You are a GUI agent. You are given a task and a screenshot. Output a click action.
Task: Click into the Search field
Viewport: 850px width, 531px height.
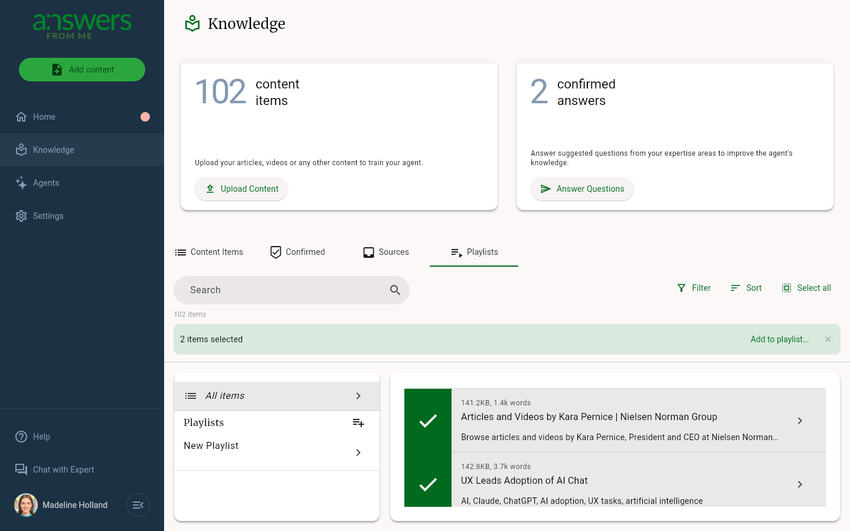point(292,290)
